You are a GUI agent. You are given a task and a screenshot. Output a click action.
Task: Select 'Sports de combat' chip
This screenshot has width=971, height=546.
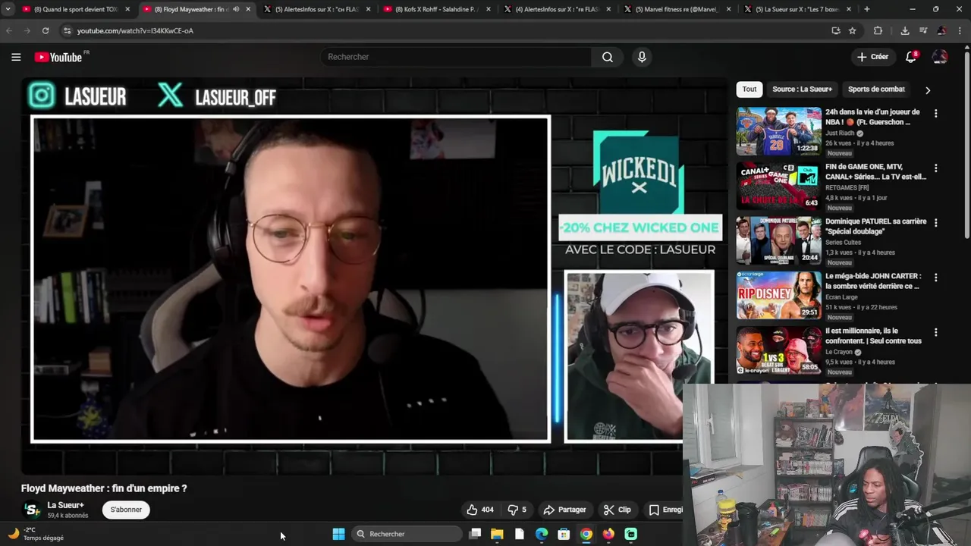[x=876, y=89]
